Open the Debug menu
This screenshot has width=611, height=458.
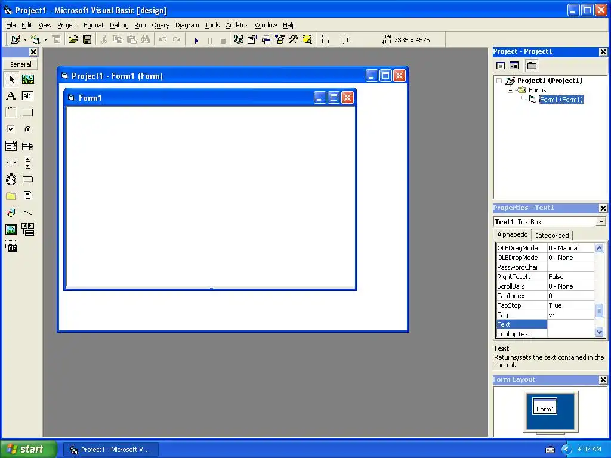[x=119, y=25]
